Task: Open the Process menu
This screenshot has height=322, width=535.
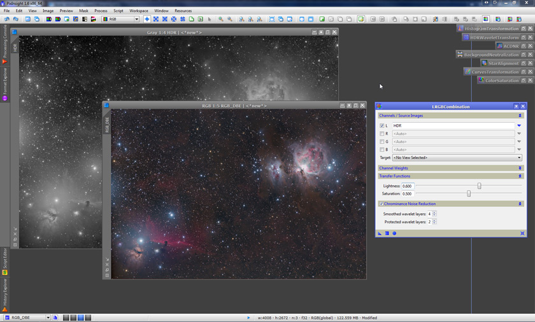Action: pos(101,11)
